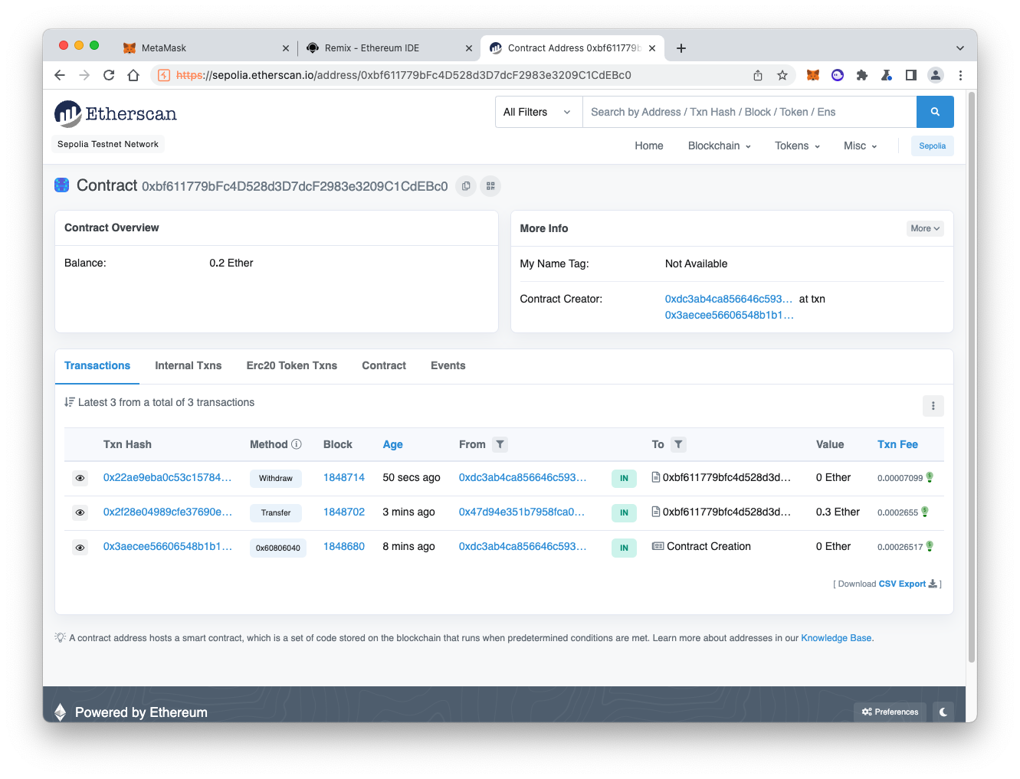This screenshot has width=1020, height=779.
Task: Click the gas bulb icon for fee 0.00007099
Action: [930, 477]
